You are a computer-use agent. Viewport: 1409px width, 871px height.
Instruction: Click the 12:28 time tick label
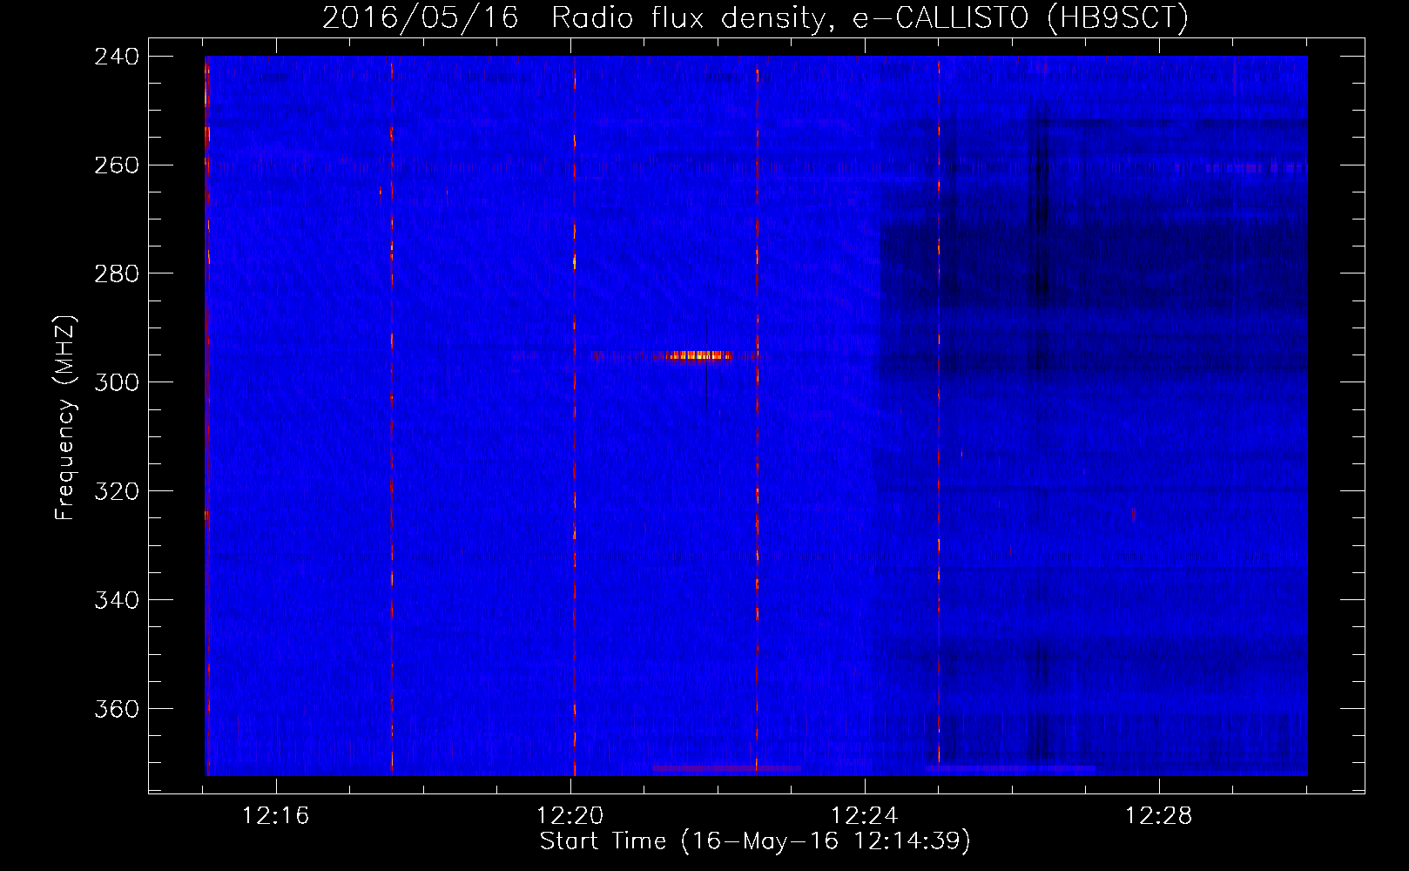[x=1159, y=816]
